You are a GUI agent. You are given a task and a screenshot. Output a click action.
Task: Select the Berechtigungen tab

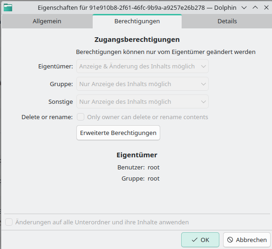coord(137,21)
